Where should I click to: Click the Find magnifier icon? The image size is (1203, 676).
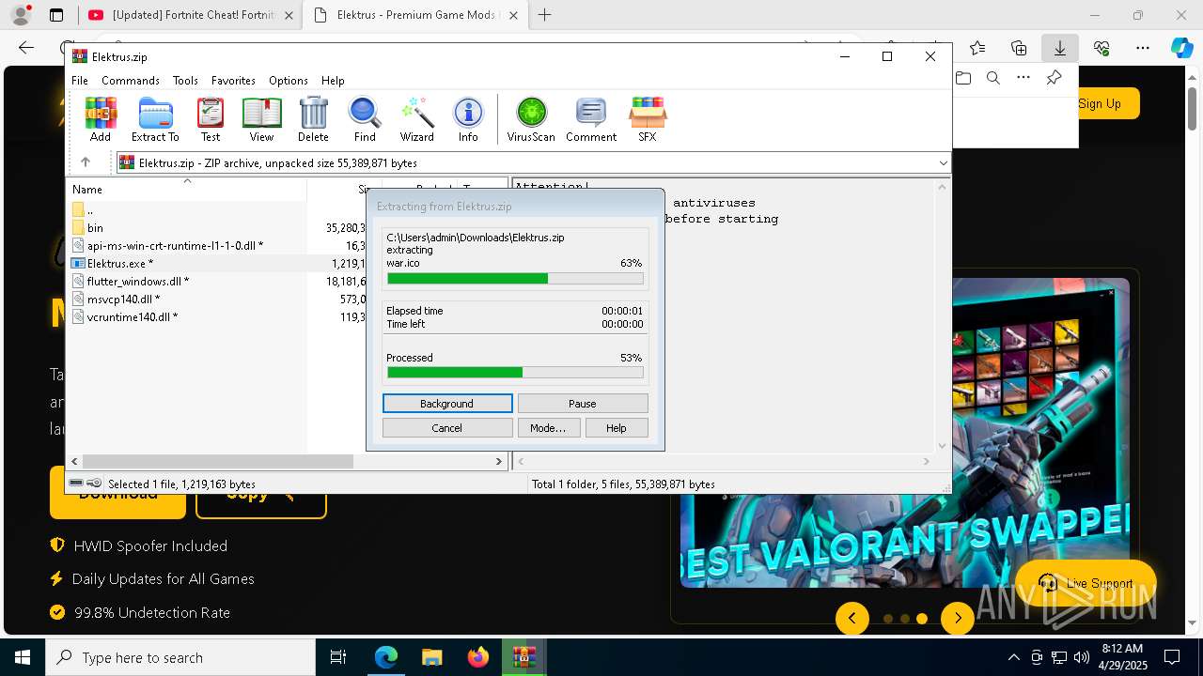coord(365,119)
